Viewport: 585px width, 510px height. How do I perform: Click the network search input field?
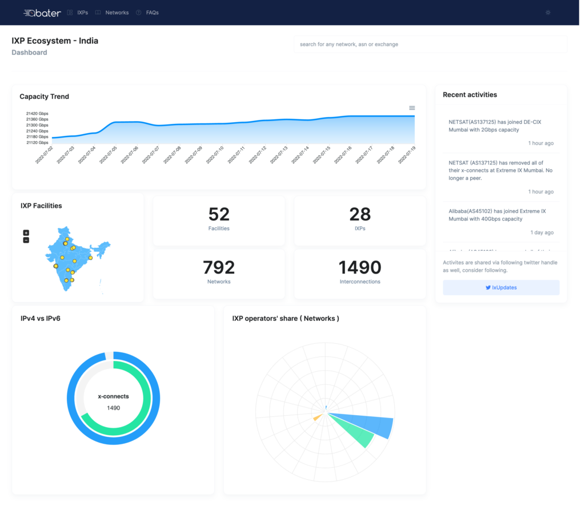[431, 45]
